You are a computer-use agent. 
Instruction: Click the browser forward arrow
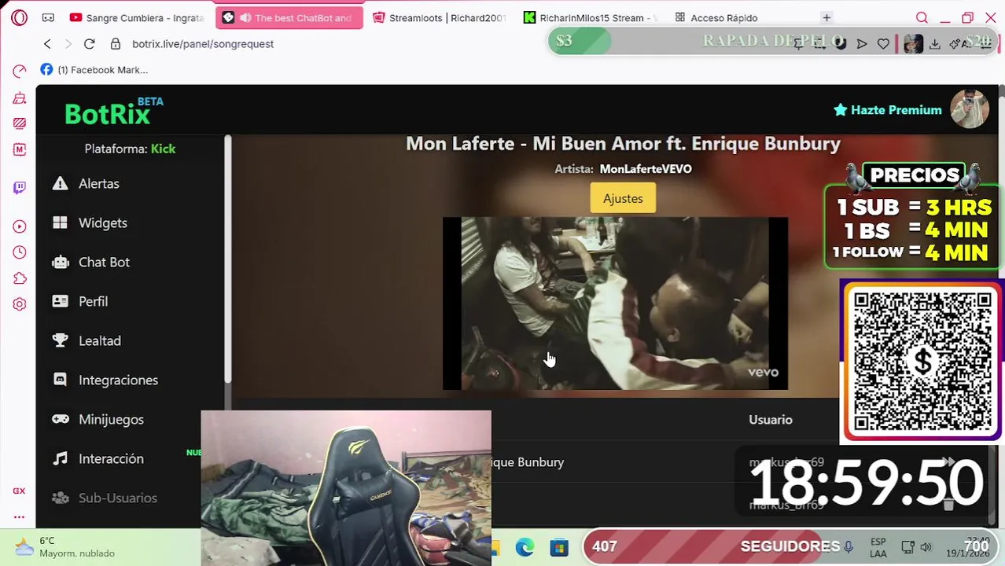pyautogui.click(x=68, y=44)
